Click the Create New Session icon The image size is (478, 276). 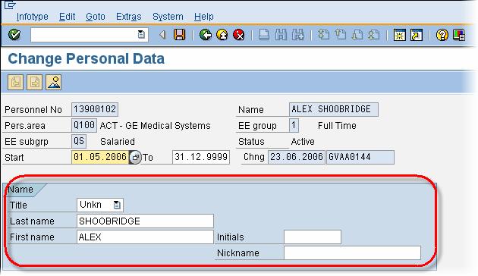click(x=399, y=35)
